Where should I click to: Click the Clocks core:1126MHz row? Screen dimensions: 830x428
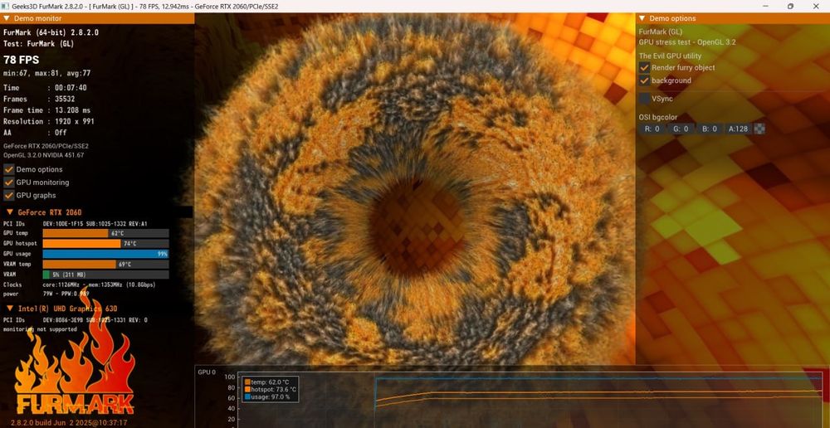[x=80, y=285]
